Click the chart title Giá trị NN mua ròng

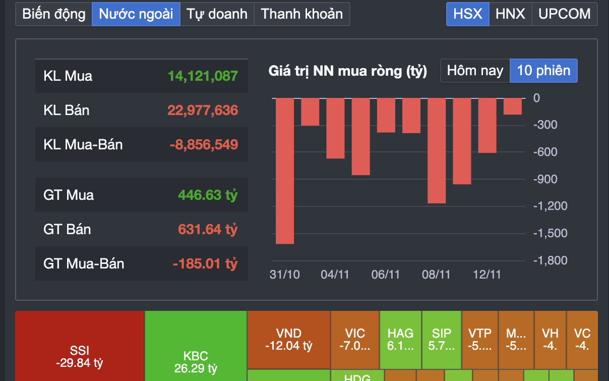(x=348, y=71)
